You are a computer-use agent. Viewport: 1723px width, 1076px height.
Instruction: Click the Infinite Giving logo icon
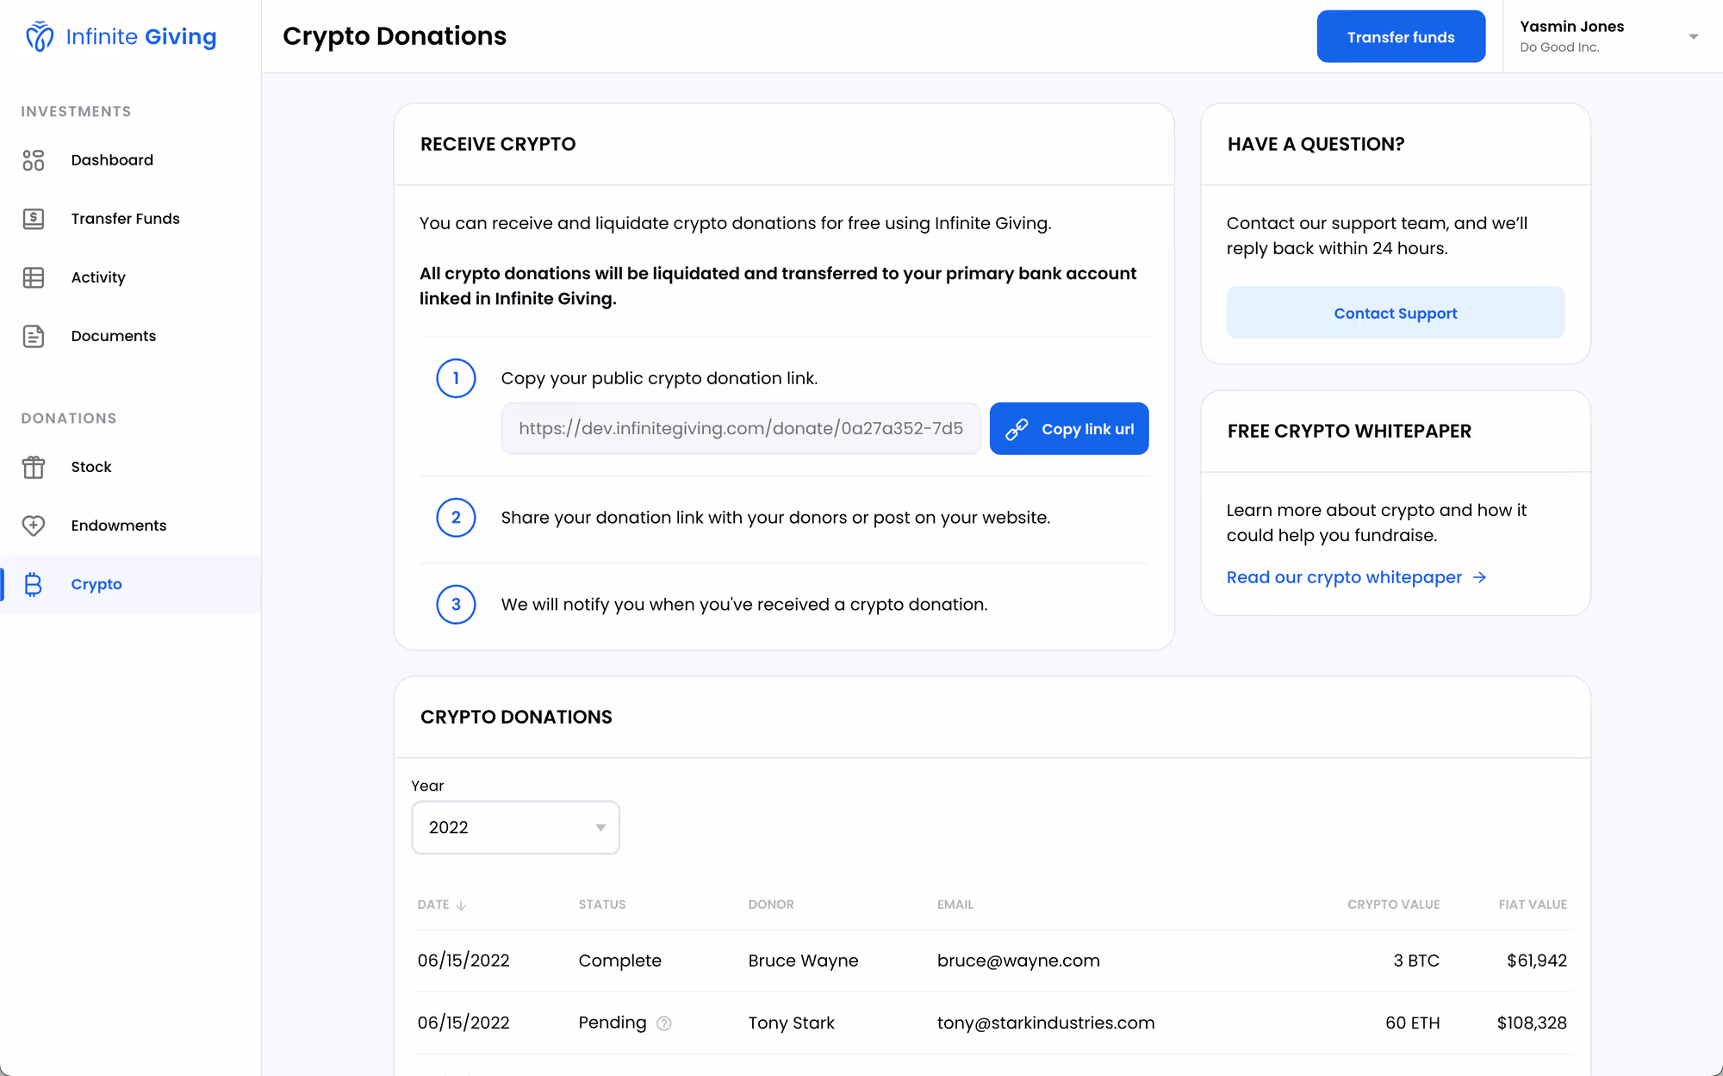tap(39, 36)
